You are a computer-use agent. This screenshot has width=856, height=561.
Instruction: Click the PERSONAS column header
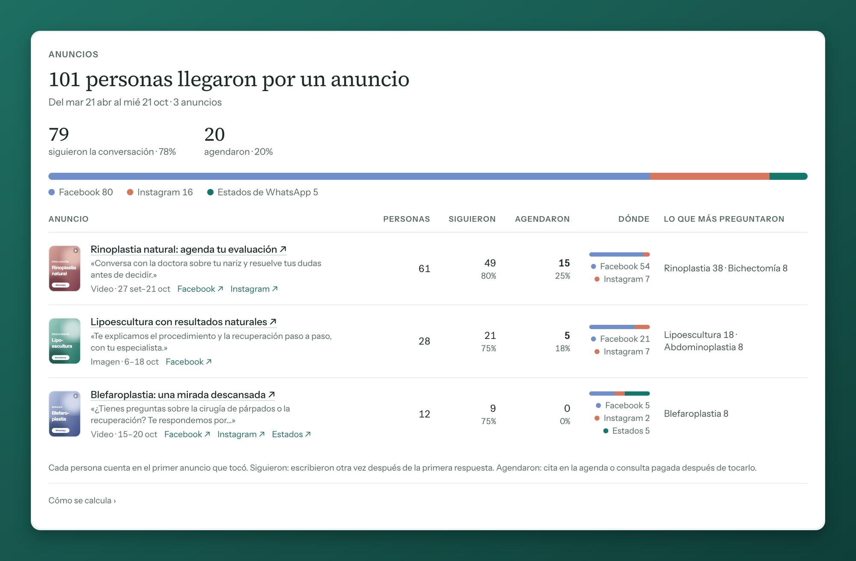tap(407, 219)
